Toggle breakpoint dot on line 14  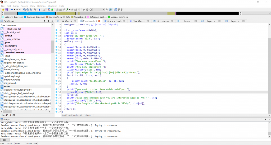(x=57, y=47)
